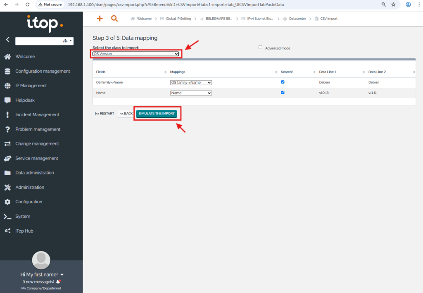Click the browser reload icon
Screen dimensions: 423x293
[27, 5]
